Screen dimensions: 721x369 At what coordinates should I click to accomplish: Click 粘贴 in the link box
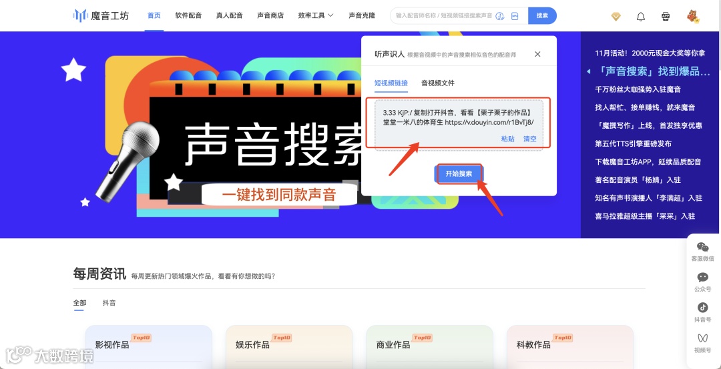click(x=507, y=139)
